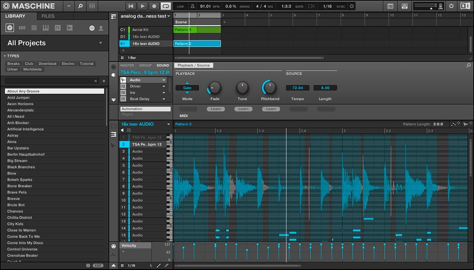Toggle the follow playhead button

(x=312, y=6)
